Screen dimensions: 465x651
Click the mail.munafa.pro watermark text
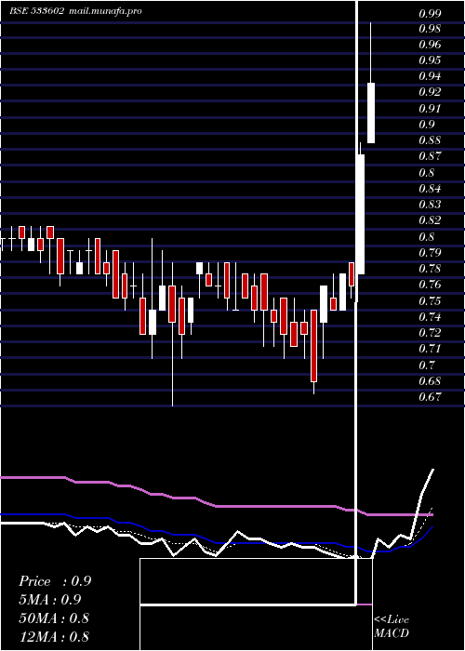tap(105, 11)
